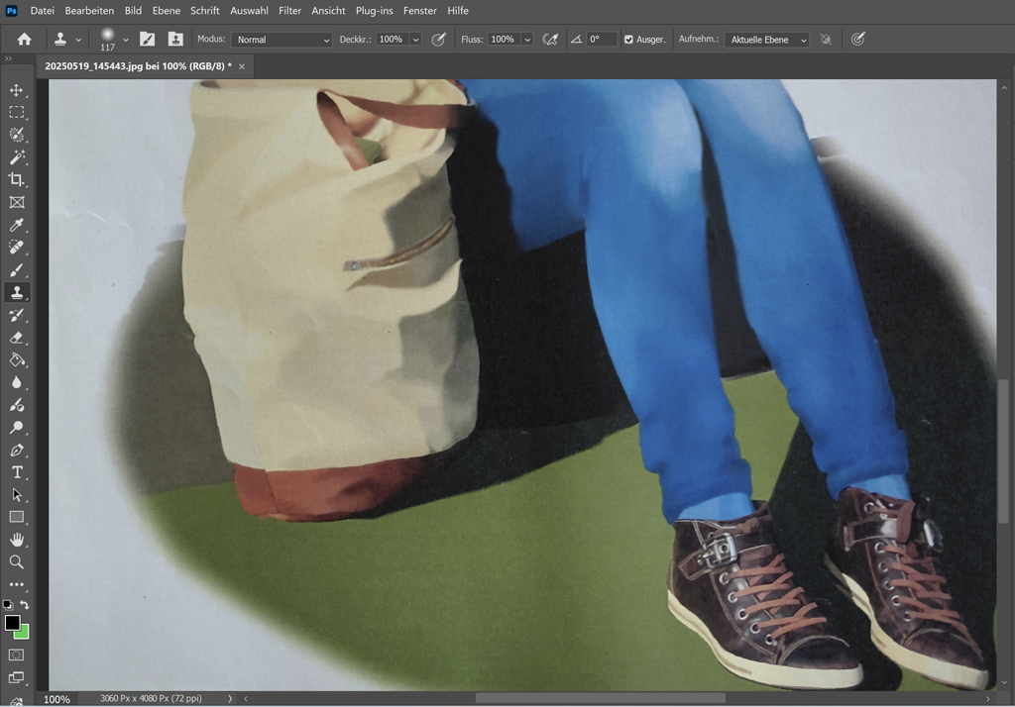Pick the Eyedropper tool
1015x707 pixels.
[17, 225]
